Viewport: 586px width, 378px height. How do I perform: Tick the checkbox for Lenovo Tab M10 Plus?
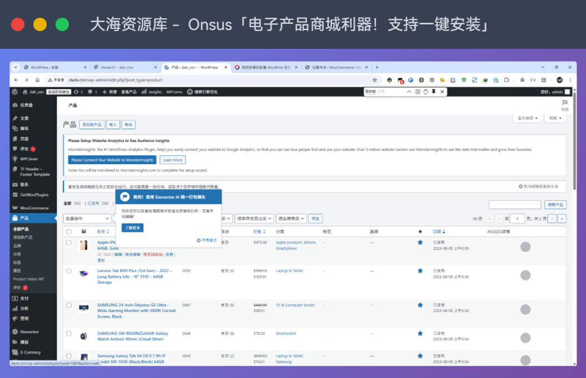point(69,271)
